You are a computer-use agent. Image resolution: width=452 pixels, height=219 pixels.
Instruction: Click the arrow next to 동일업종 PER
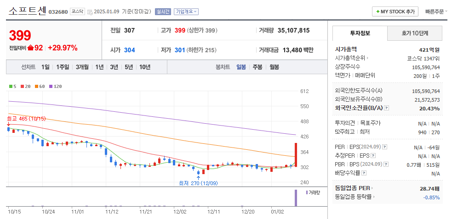point(372,188)
